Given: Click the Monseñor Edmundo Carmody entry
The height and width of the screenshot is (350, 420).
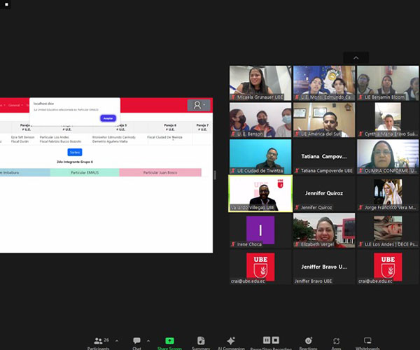Looking at the screenshot, I should (114, 137).
